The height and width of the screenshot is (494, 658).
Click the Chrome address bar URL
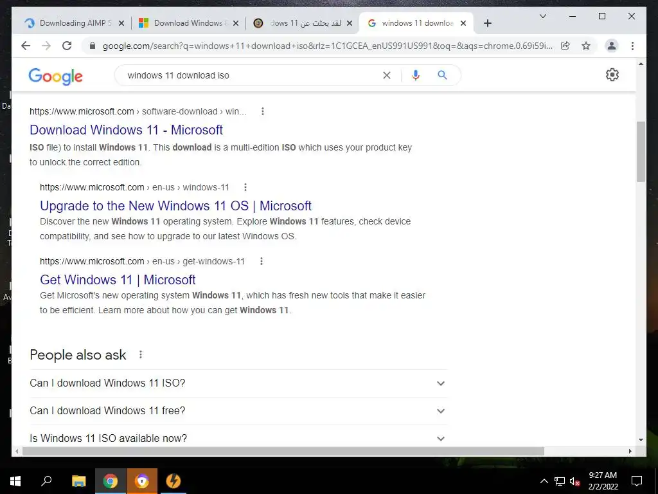tap(327, 46)
